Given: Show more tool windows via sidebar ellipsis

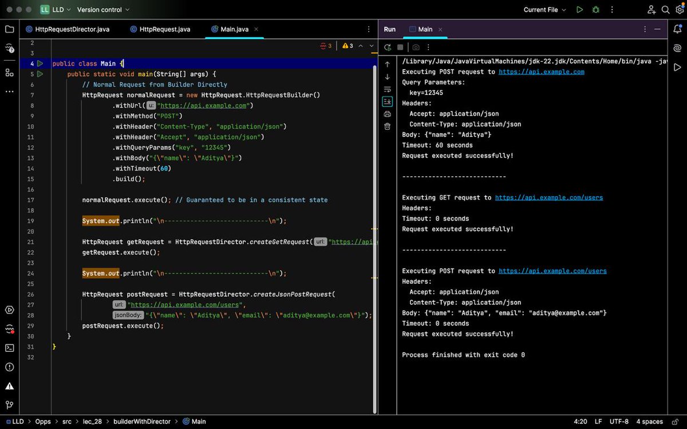Looking at the screenshot, I should point(9,92).
